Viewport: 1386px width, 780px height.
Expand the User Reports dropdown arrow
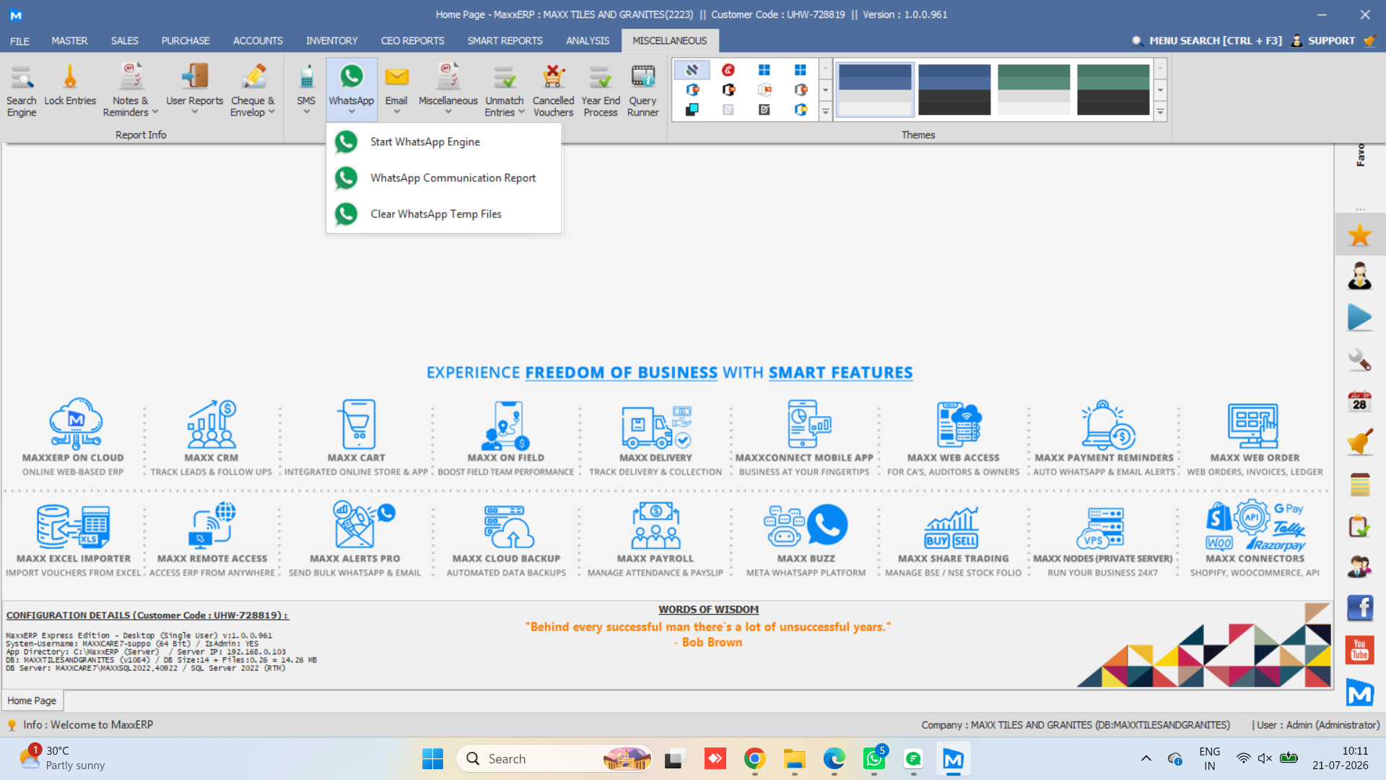coord(195,112)
